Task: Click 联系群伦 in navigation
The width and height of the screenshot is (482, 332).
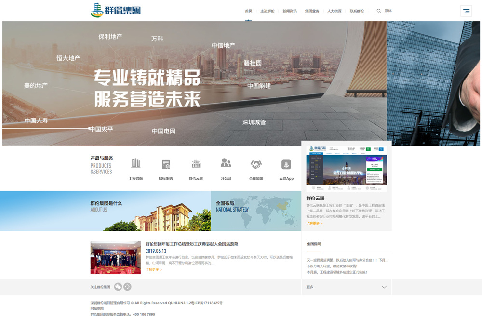Action: 357,11
